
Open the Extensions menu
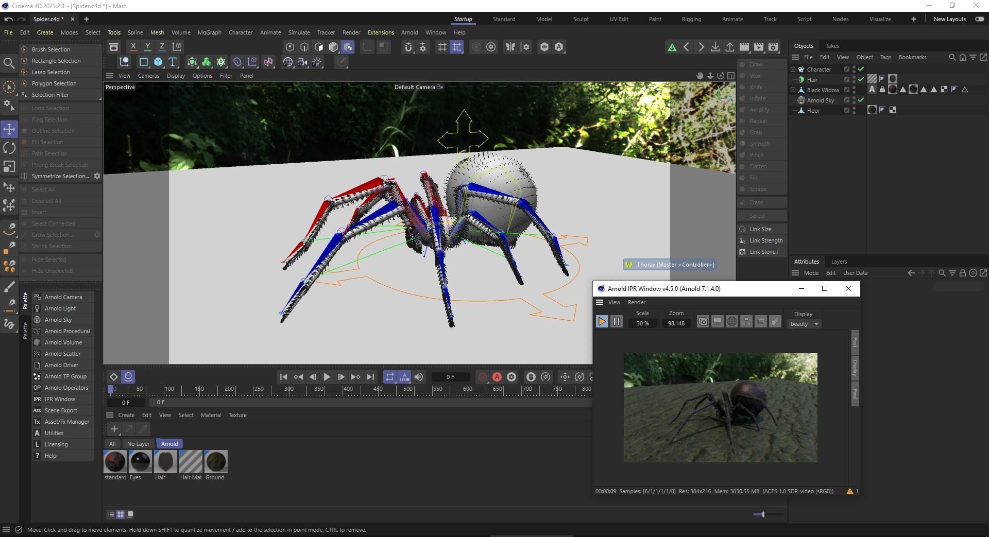(x=381, y=32)
